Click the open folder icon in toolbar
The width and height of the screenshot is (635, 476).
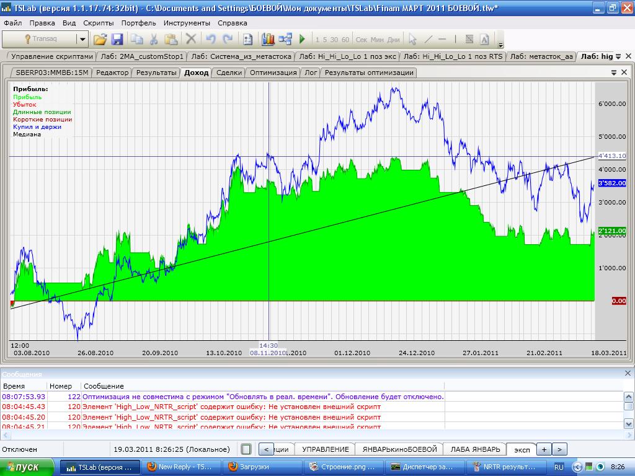click(100, 40)
